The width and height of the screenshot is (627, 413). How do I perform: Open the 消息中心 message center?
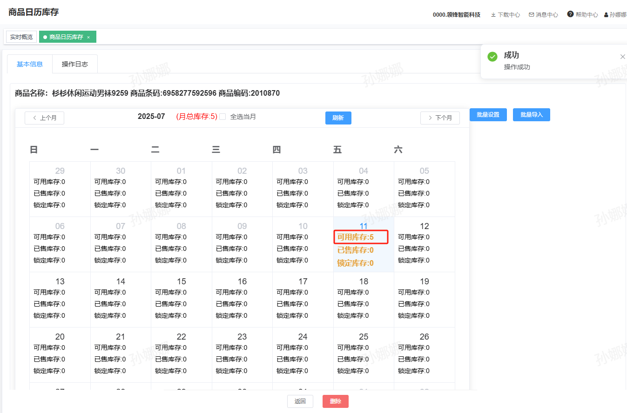[543, 15]
